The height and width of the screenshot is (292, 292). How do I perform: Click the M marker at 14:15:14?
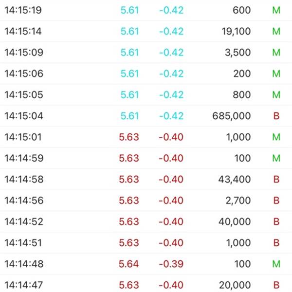(276, 31)
